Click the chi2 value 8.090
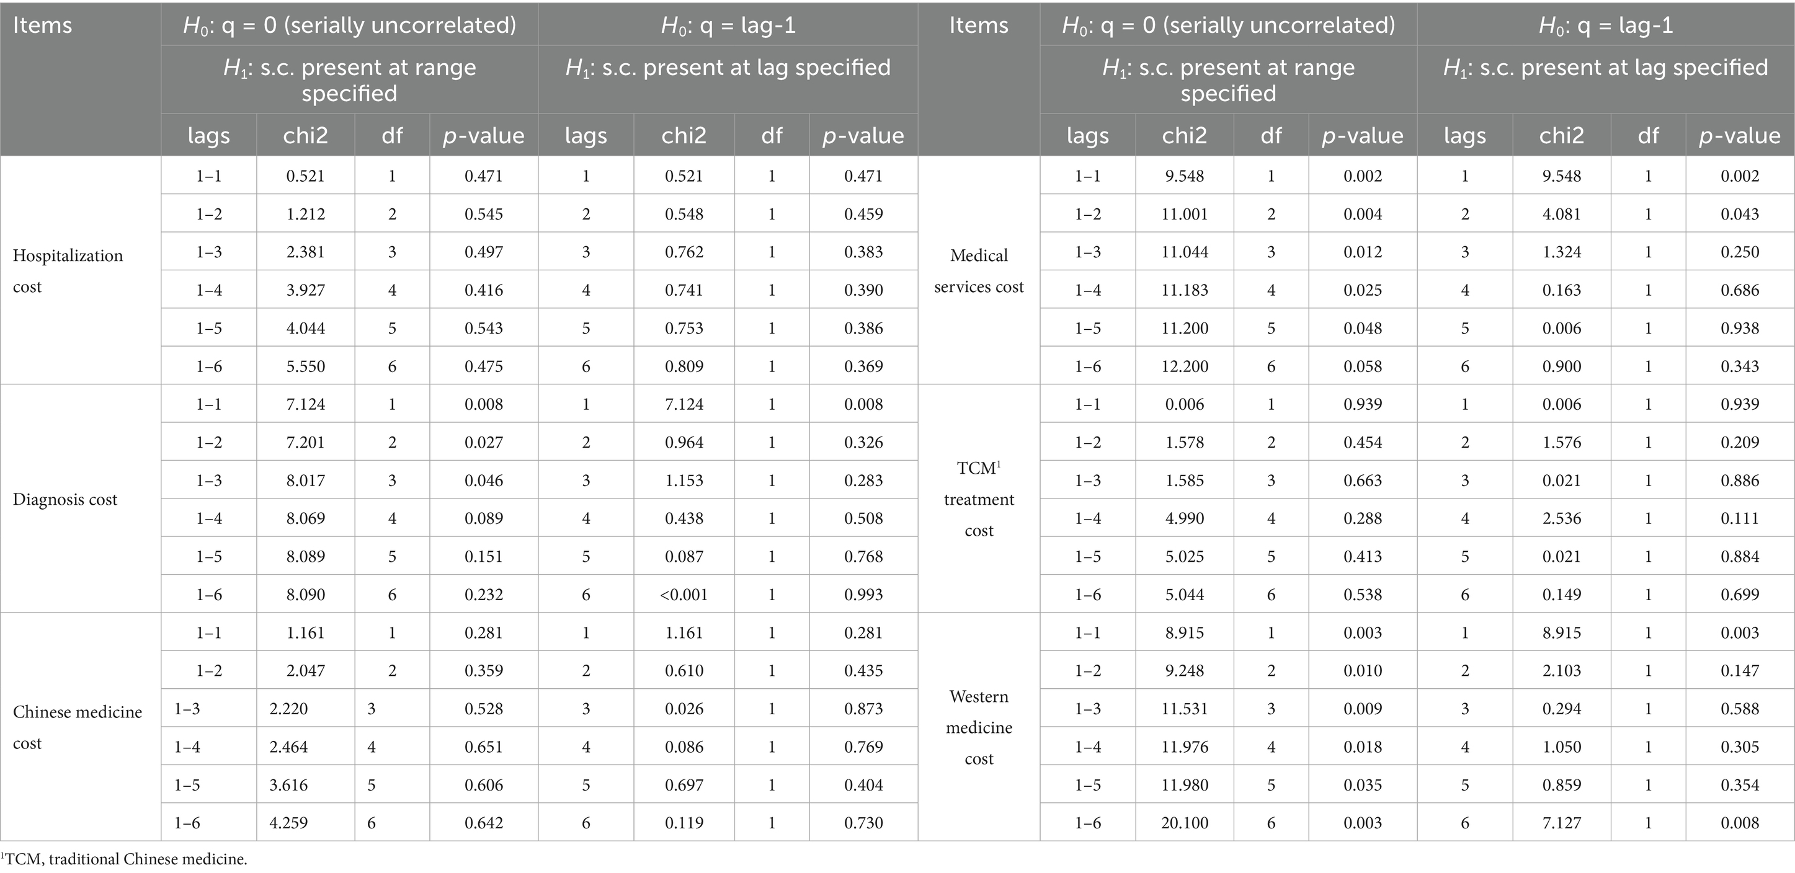The image size is (1795, 873). tap(305, 595)
